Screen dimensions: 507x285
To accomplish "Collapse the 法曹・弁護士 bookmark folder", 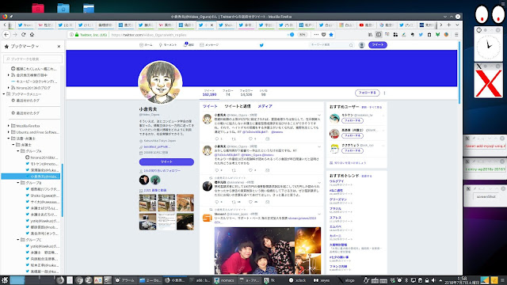I will 9,139.
